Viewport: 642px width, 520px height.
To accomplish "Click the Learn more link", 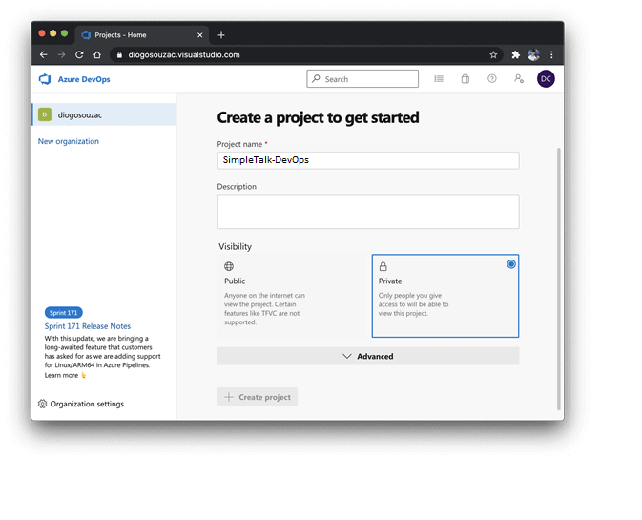I will coord(61,376).
